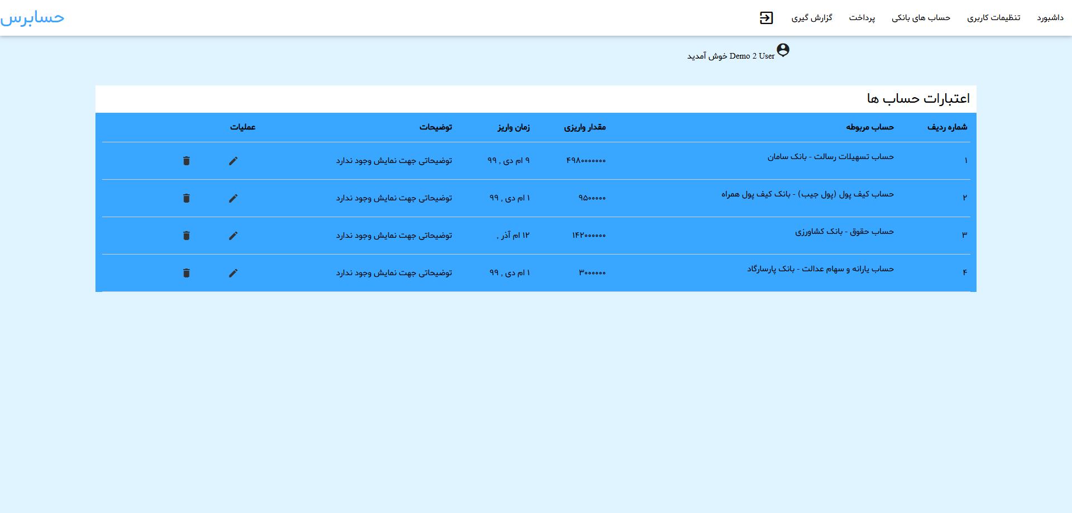Delete the بانک سامان account credit row
The image size is (1072, 513).
[186, 161]
